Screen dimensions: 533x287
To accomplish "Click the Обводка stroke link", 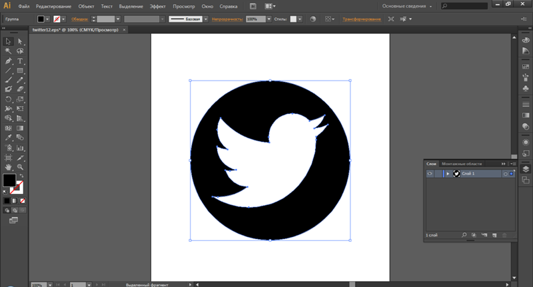I will coord(79,19).
